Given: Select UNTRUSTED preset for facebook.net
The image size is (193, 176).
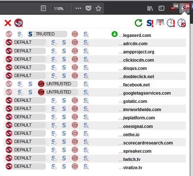Looking at the screenshot, I should point(58,84).
